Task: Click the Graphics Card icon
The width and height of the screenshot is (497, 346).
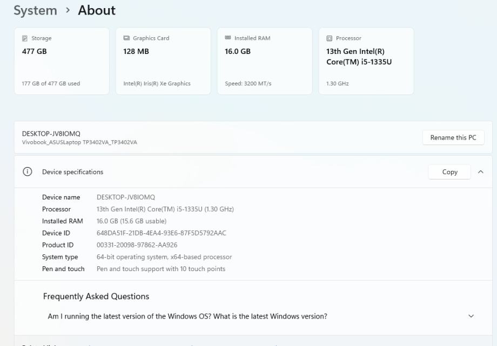Action: tap(126, 38)
